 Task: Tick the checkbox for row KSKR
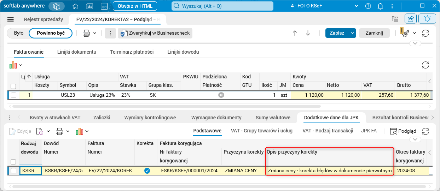coord(13,171)
